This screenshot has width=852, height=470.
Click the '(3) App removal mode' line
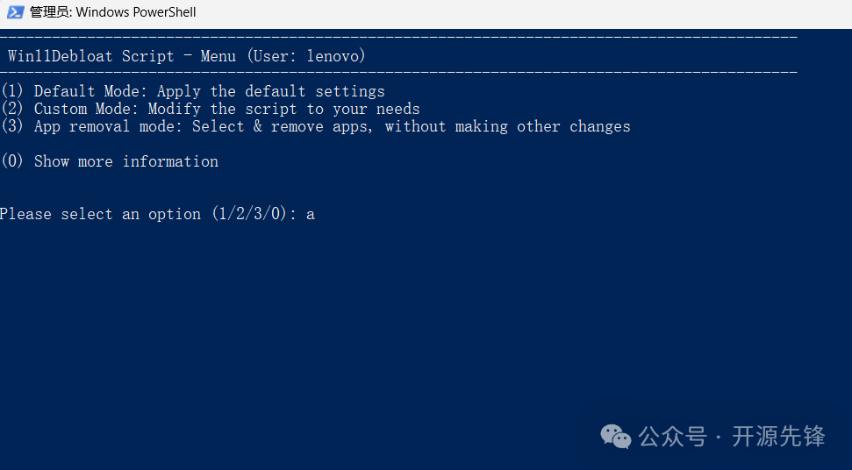[316, 126]
